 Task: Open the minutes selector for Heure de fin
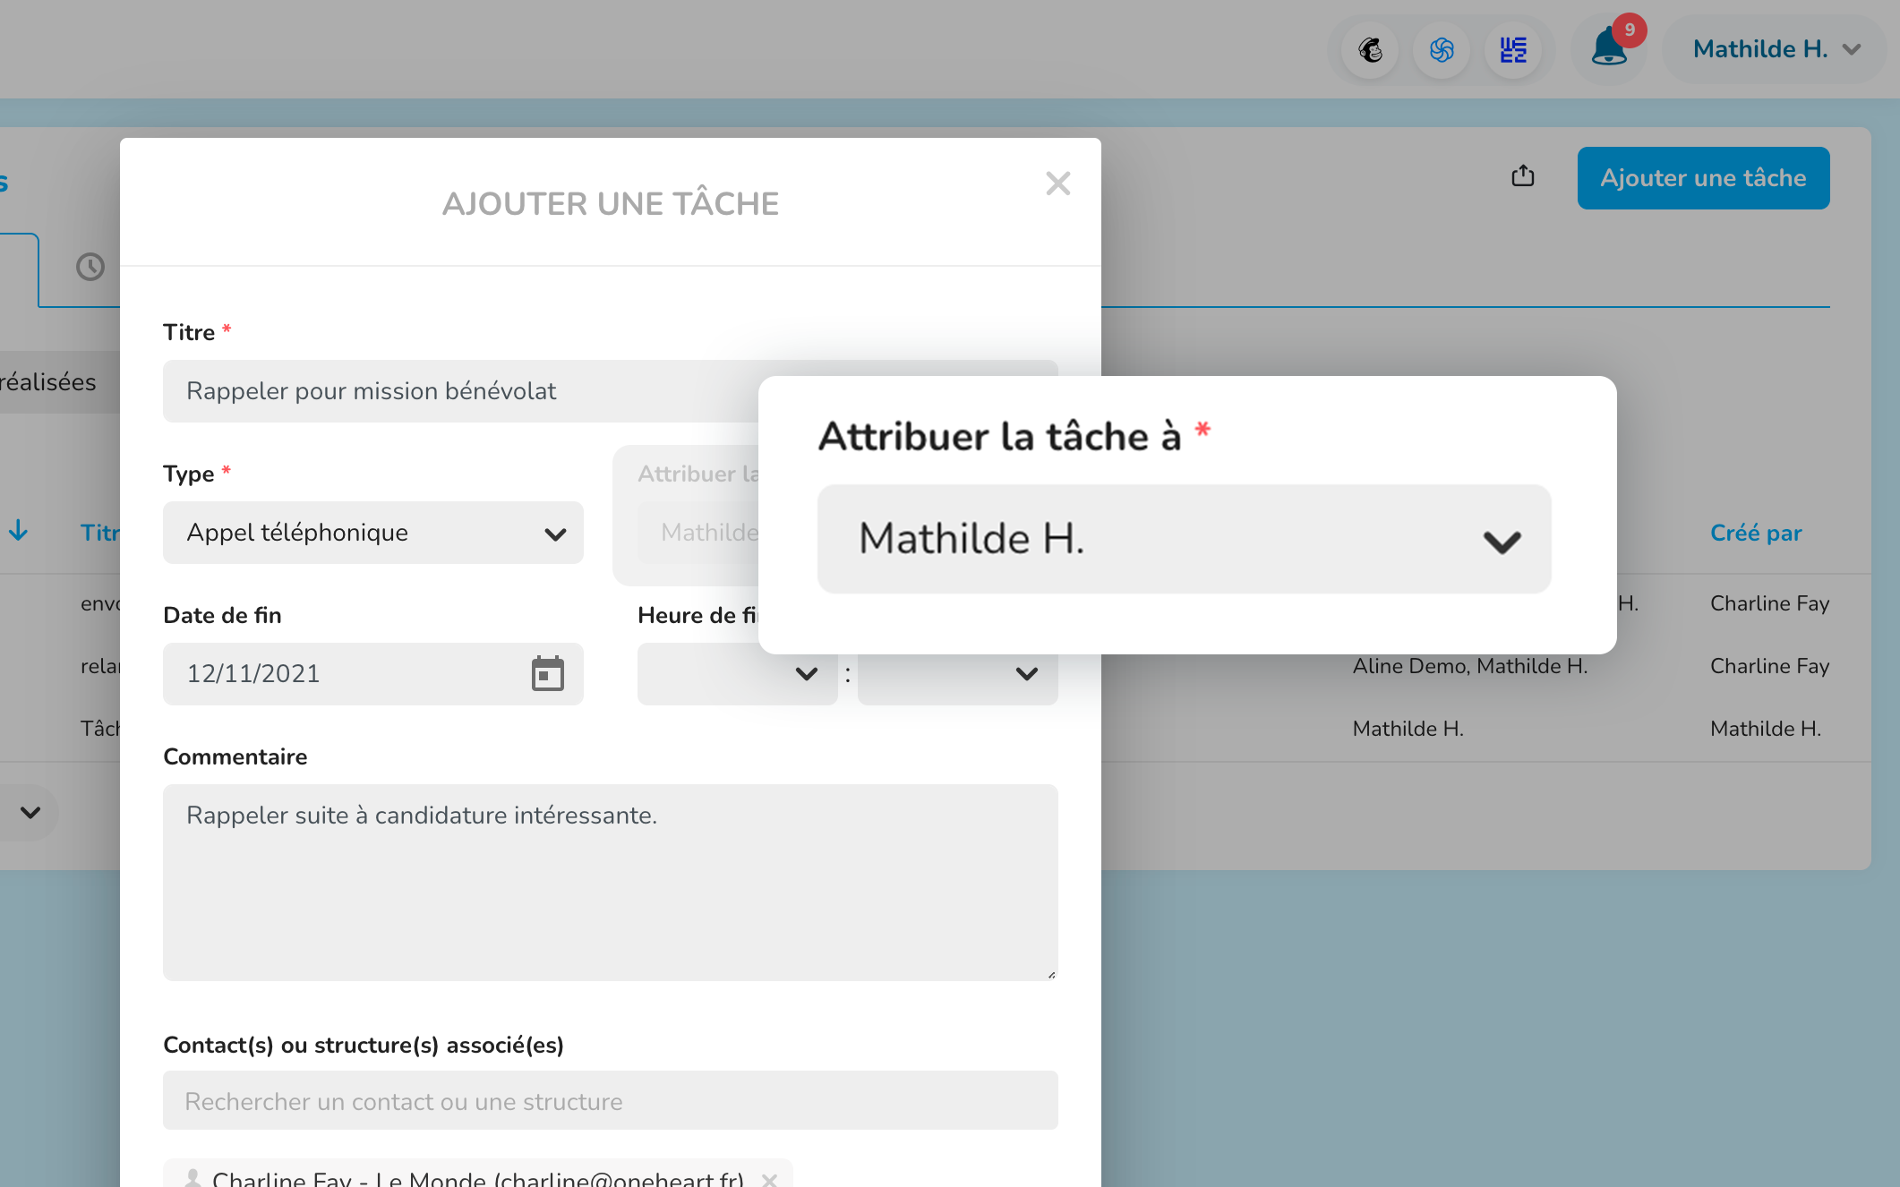957,674
